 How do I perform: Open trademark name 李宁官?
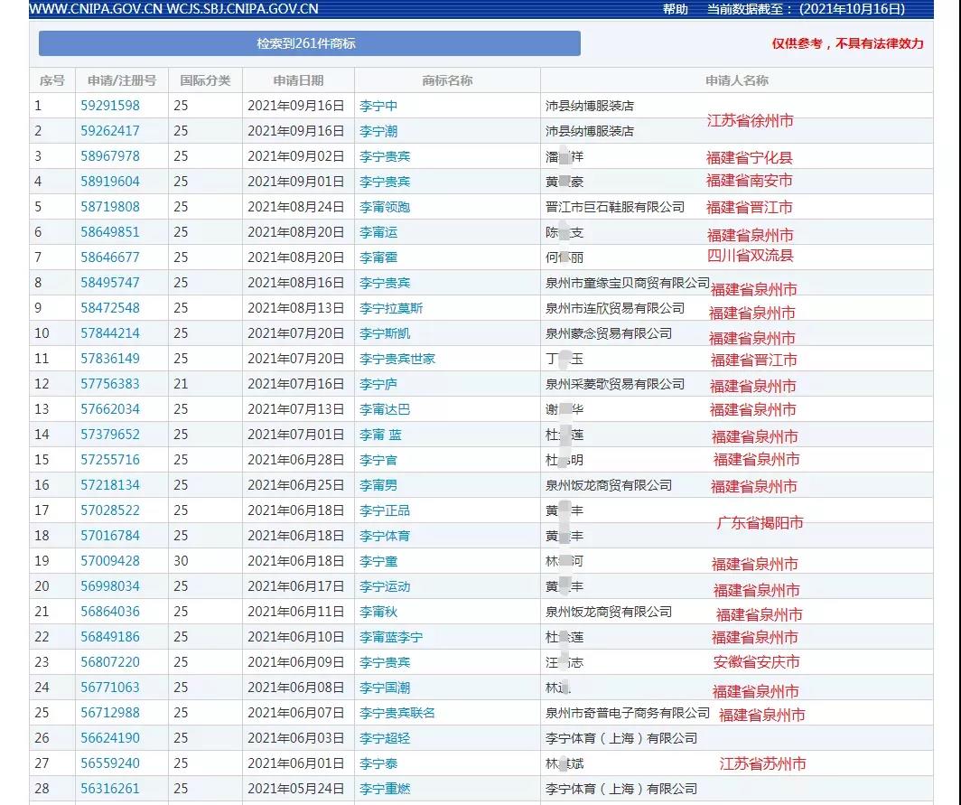[378, 459]
